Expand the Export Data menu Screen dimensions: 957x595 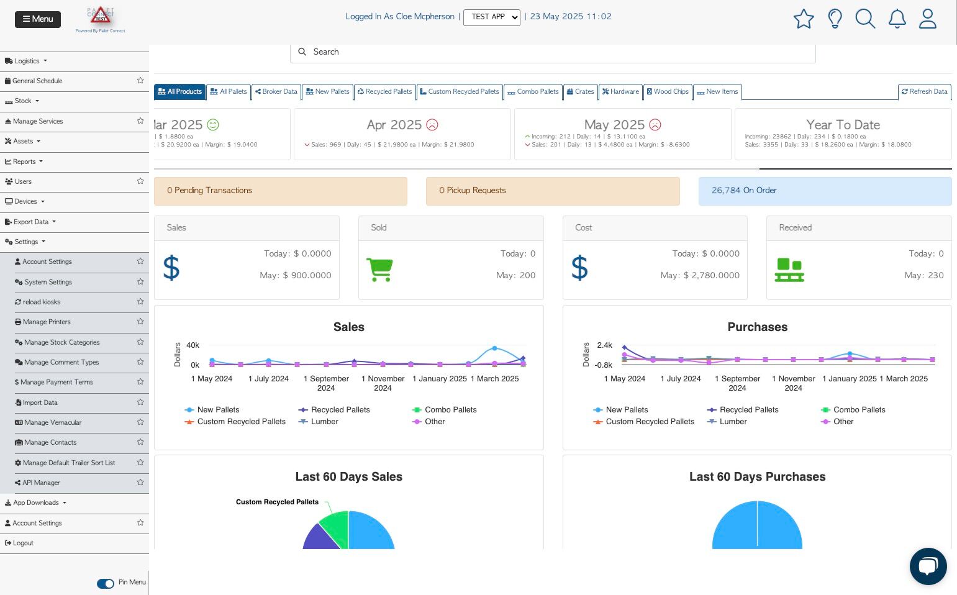click(x=30, y=222)
